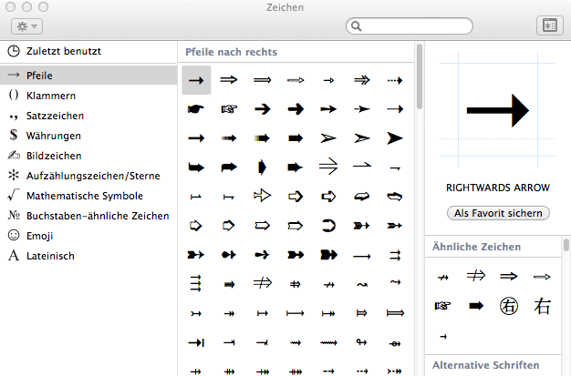The height and width of the screenshot is (376, 571).
Task: Select rightwards harpoon in fourth row
Action: click(361, 166)
